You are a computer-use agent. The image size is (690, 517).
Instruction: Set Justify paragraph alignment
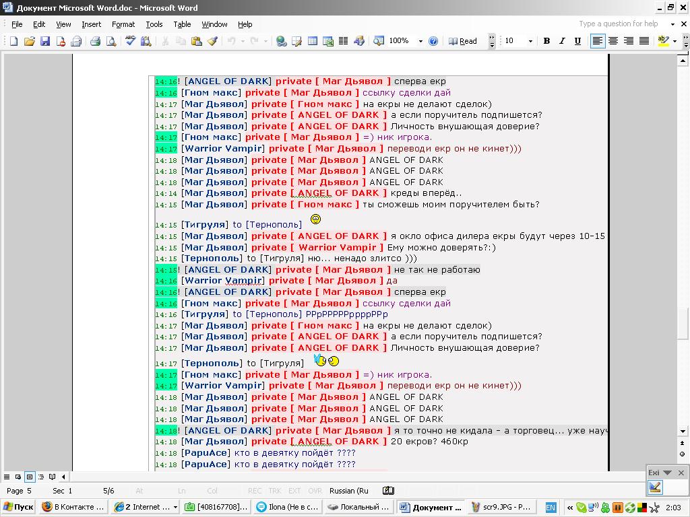click(644, 41)
